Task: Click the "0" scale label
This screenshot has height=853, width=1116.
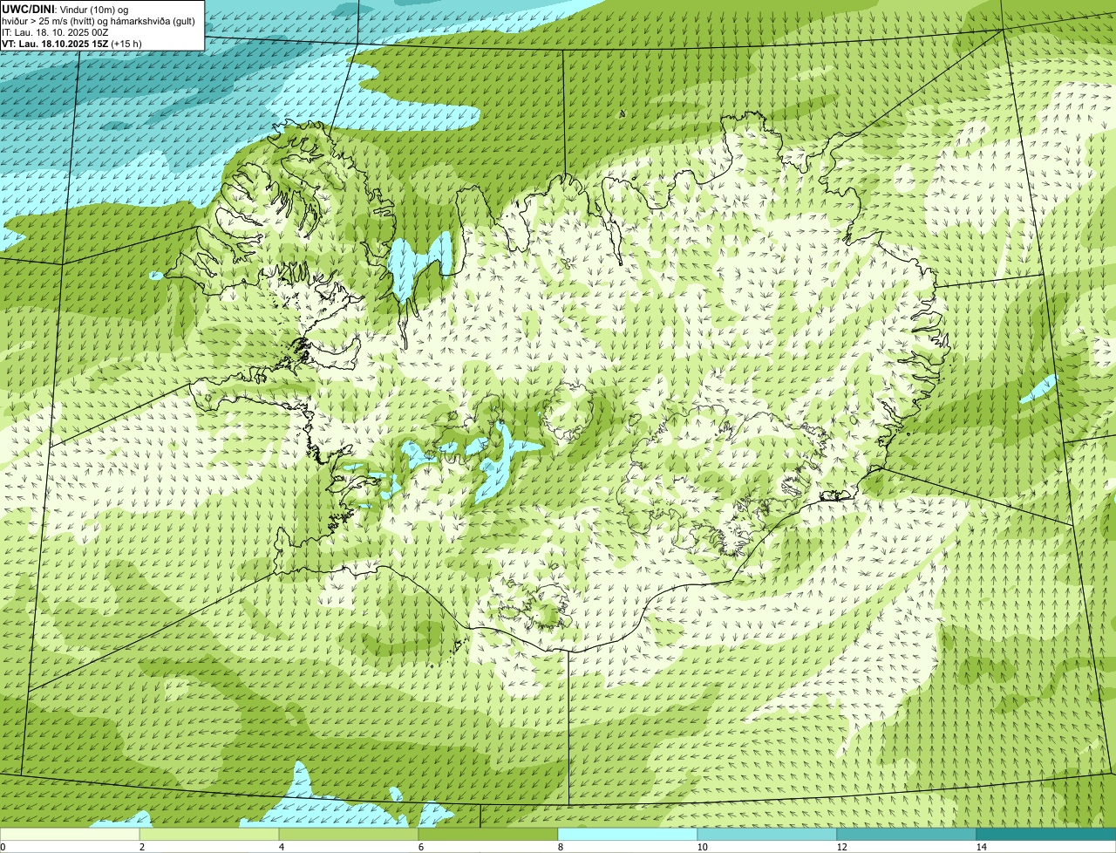Action: pos(3,847)
